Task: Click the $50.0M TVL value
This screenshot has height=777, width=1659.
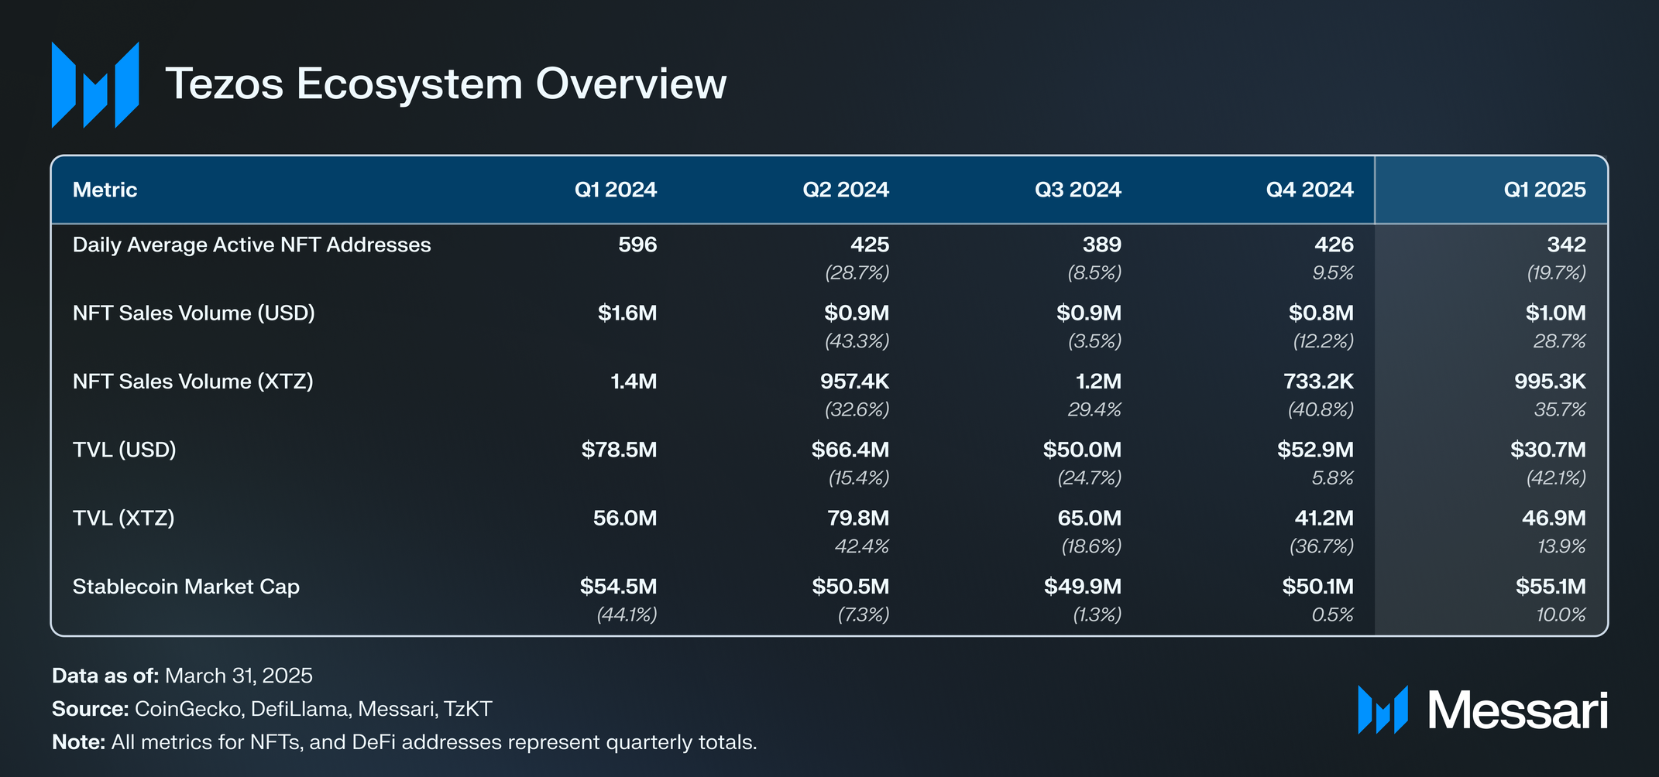Action: [x=1082, y=450]
